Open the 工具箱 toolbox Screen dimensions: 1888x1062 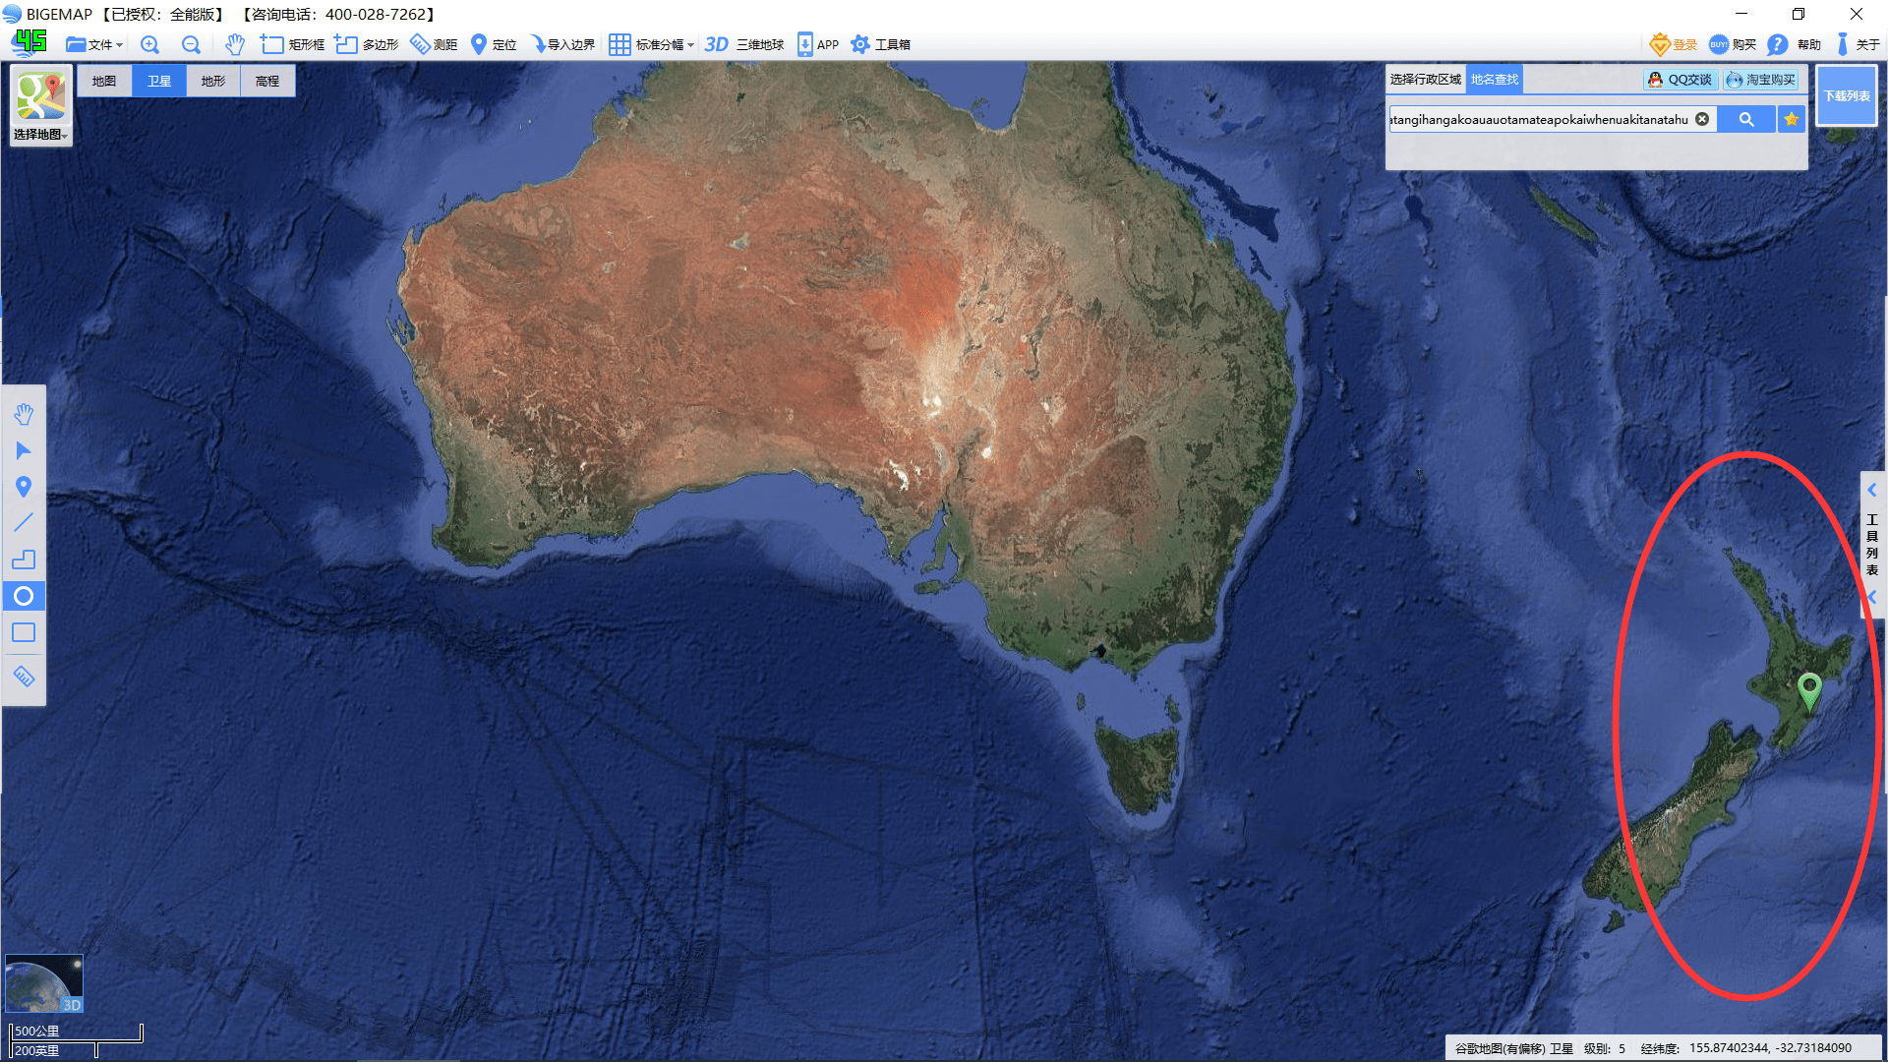[x=881, y=44]
